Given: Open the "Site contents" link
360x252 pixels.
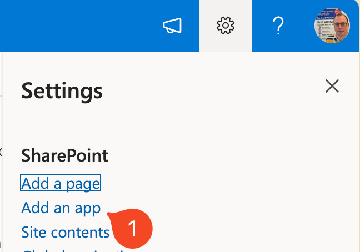Looking at the screenshot, I should pos(65,231).
